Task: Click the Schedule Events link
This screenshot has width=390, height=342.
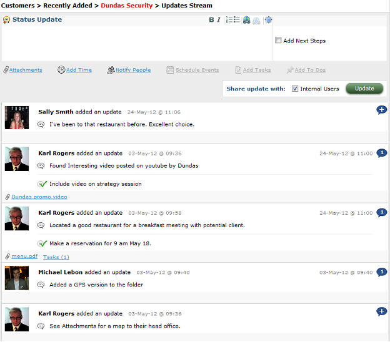Action: (197, 70)
